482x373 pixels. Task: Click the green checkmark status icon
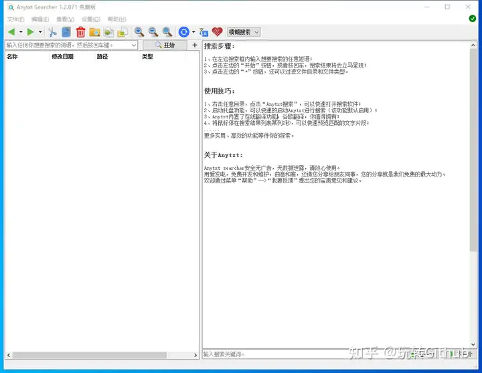pos(473,19)
